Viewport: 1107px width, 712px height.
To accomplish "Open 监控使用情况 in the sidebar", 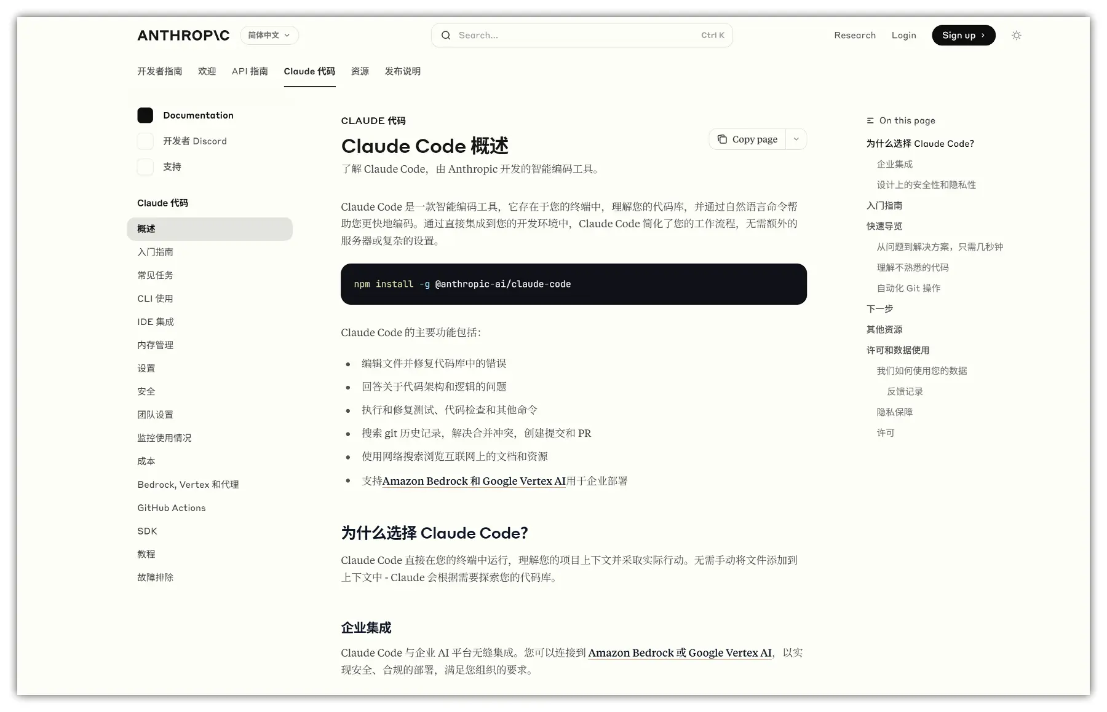I will pyautogui.click(x=164, y=438).
